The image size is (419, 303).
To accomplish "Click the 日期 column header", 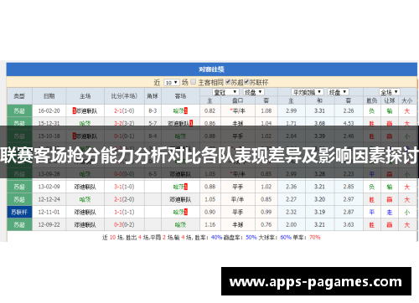I will click(x=49, y=96).
